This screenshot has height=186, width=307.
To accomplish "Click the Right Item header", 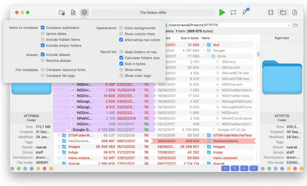I will tap(282, 38).
